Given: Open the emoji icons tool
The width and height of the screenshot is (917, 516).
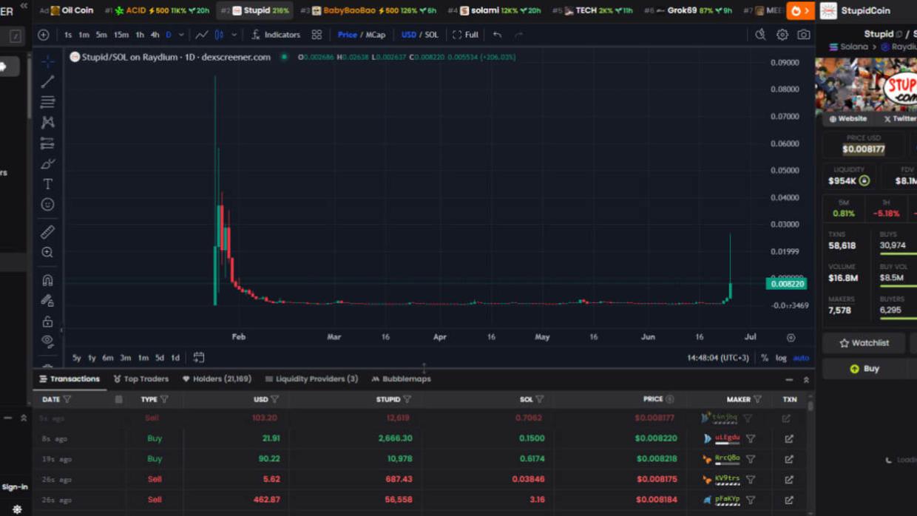Looking at the screenshot, I should 47,204.
